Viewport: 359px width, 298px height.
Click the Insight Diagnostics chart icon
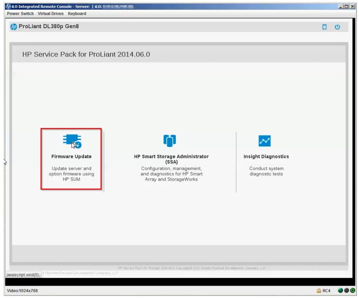click(265, 141)
